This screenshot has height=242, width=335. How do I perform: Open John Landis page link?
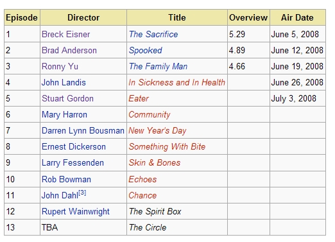[x=64, y=82]
